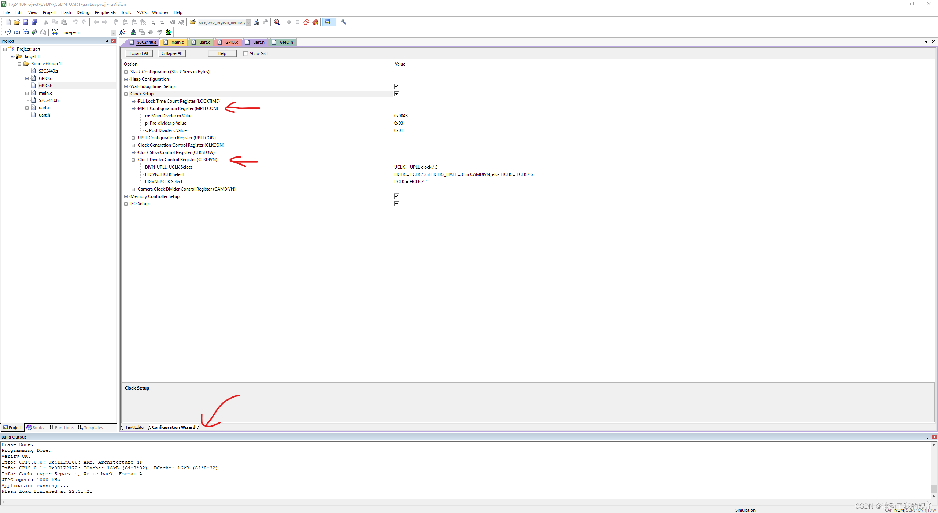
Task: Enable the Show Grid checkbox
Action: (245, 53)
